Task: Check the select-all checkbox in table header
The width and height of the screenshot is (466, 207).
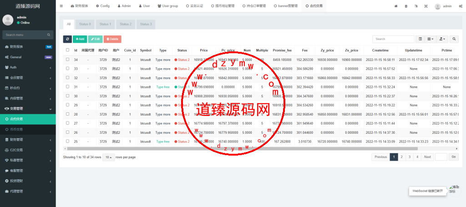Action: (x=67, y=50)
